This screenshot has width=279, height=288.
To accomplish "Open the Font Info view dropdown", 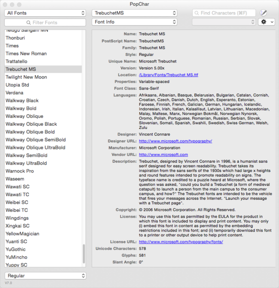I will [x=135, y=22].
